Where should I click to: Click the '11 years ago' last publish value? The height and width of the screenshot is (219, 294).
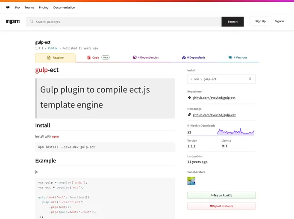click(197, 162)
